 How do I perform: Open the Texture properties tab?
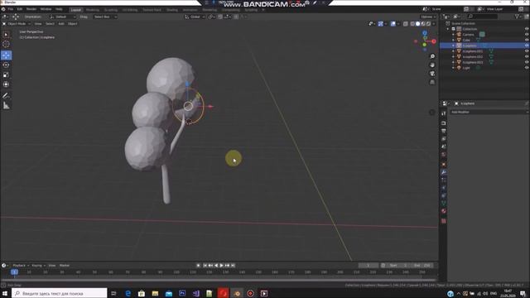[x=444, y=221]
